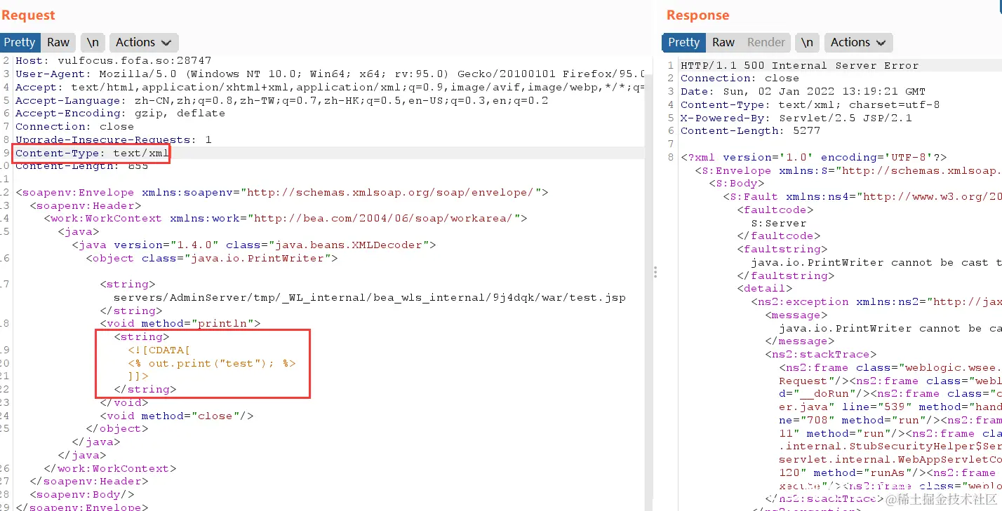Click the work:WorkContext opening tag line
This screenshot has width=1002, height=511.
[x=285, y=218]
